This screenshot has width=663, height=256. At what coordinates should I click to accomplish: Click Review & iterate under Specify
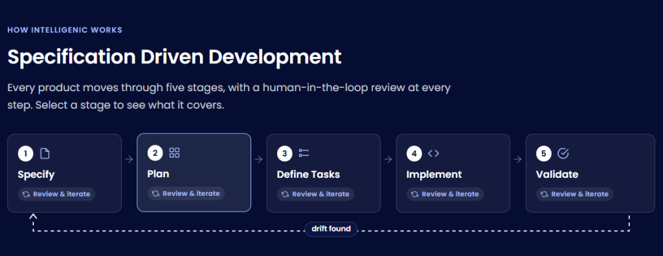tap(57, 195)
